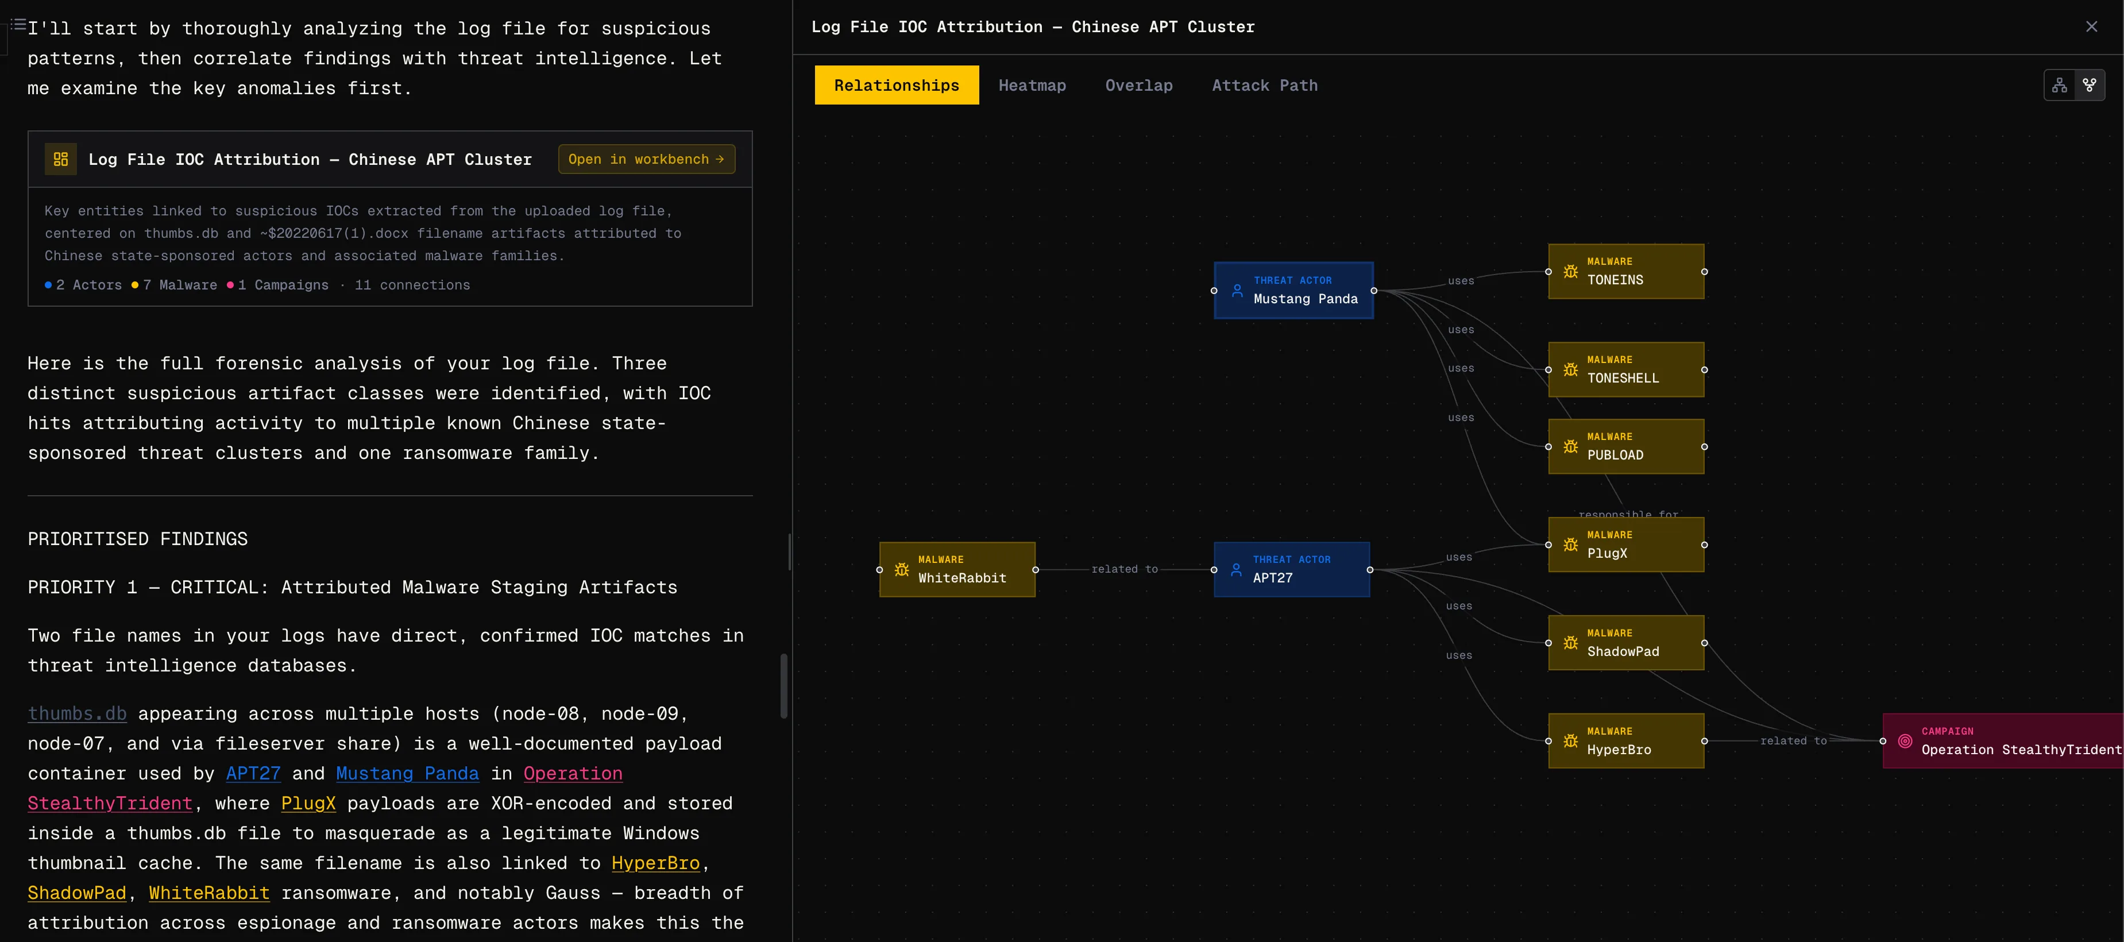Image resolution: width=2124 pixels, height=942 pixels.
Task: Click the bug icon on TONESHELL node
Action: click(1571, 369)
